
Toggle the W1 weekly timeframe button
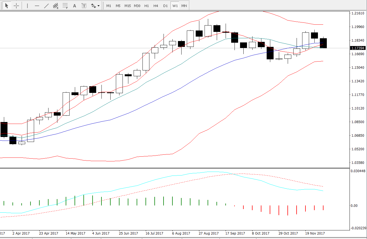(175, 6)
